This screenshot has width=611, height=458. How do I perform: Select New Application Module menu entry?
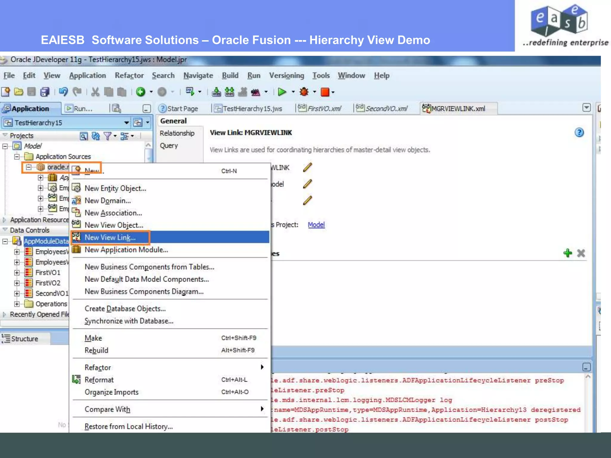point(170,250)
